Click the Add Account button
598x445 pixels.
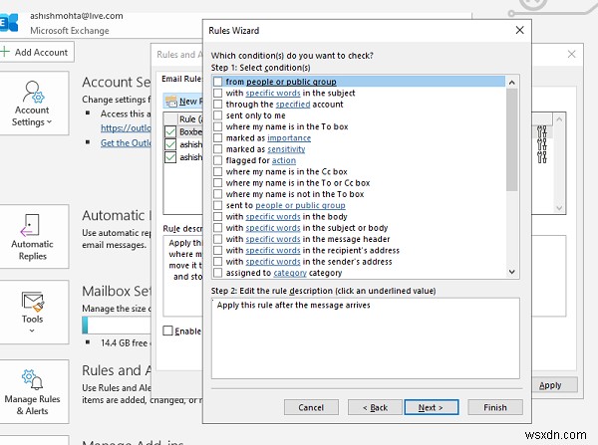(37, 52)
